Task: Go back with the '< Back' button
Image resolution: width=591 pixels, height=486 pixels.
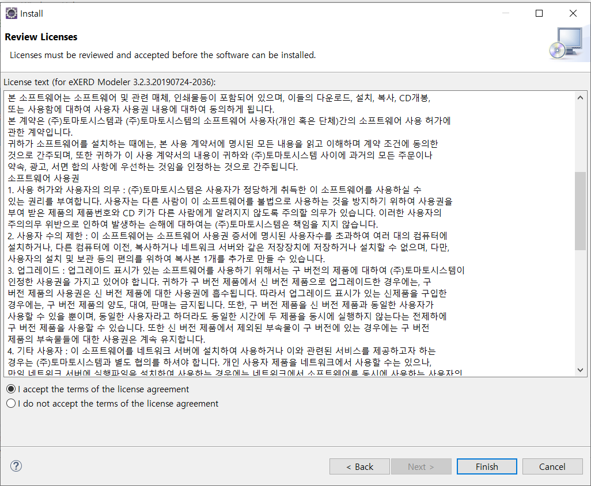Action: (359, 466)
